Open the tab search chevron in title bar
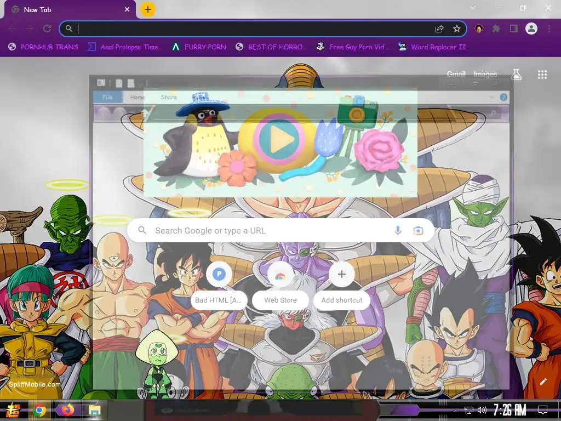 tap(473, 8)
